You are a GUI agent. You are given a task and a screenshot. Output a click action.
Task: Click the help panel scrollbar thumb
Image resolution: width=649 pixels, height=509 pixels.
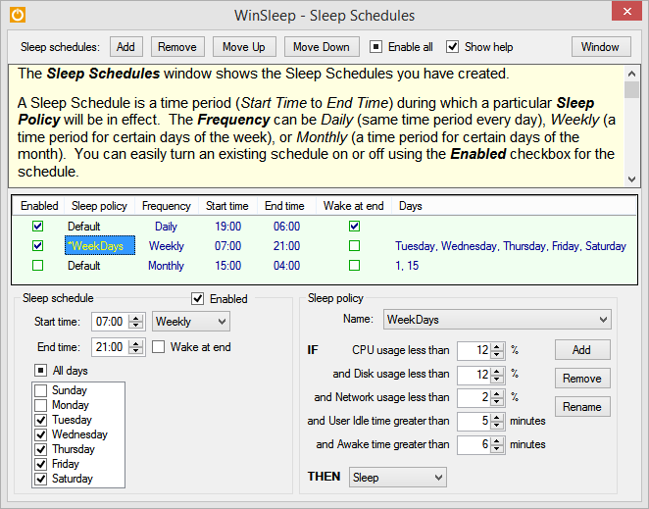pyautogui.click(x=631, y=89)
